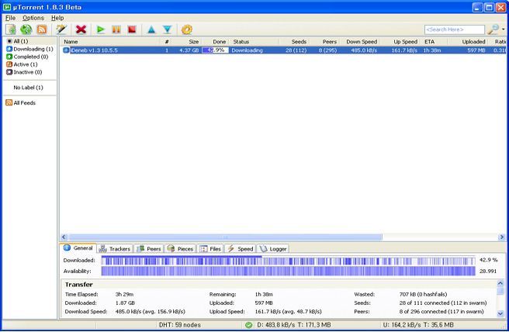Open the search engine dropdown arrow
The width and height of the screenshot is (509, 332).
[503, 29]
